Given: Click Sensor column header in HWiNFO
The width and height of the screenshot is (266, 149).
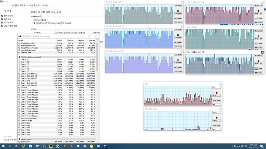Looking at the screenshot, I should tap(21, 40).
